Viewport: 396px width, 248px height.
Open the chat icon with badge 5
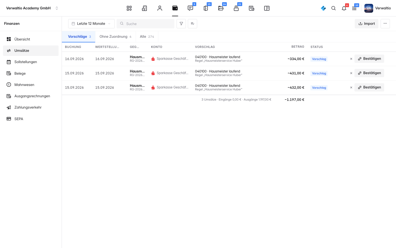[190, 8]
